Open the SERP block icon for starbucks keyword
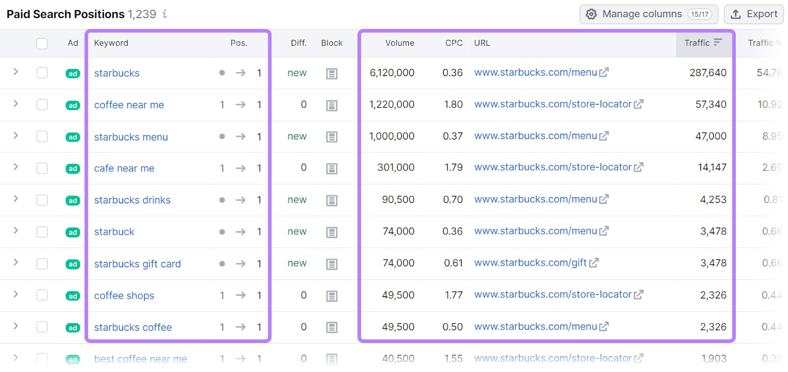788x372 pixels. pos(331,74)
